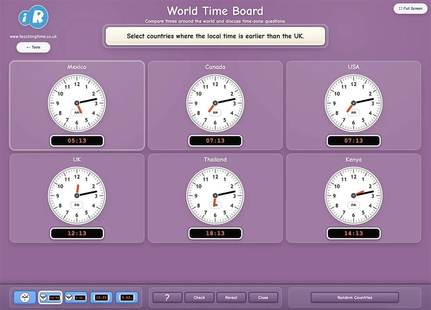Select the USA country card
This screenshot has height=310, width=431.
click(x=353, y=105)
